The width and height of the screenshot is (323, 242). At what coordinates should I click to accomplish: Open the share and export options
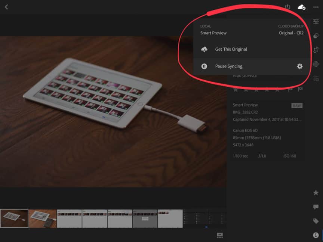click(x=288, y=7)
